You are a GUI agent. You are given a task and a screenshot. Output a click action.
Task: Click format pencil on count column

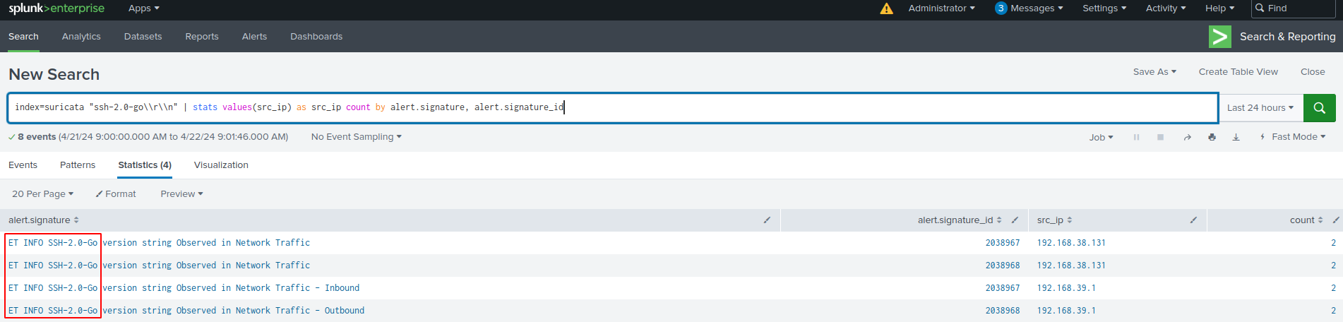tap(1335, 220)
